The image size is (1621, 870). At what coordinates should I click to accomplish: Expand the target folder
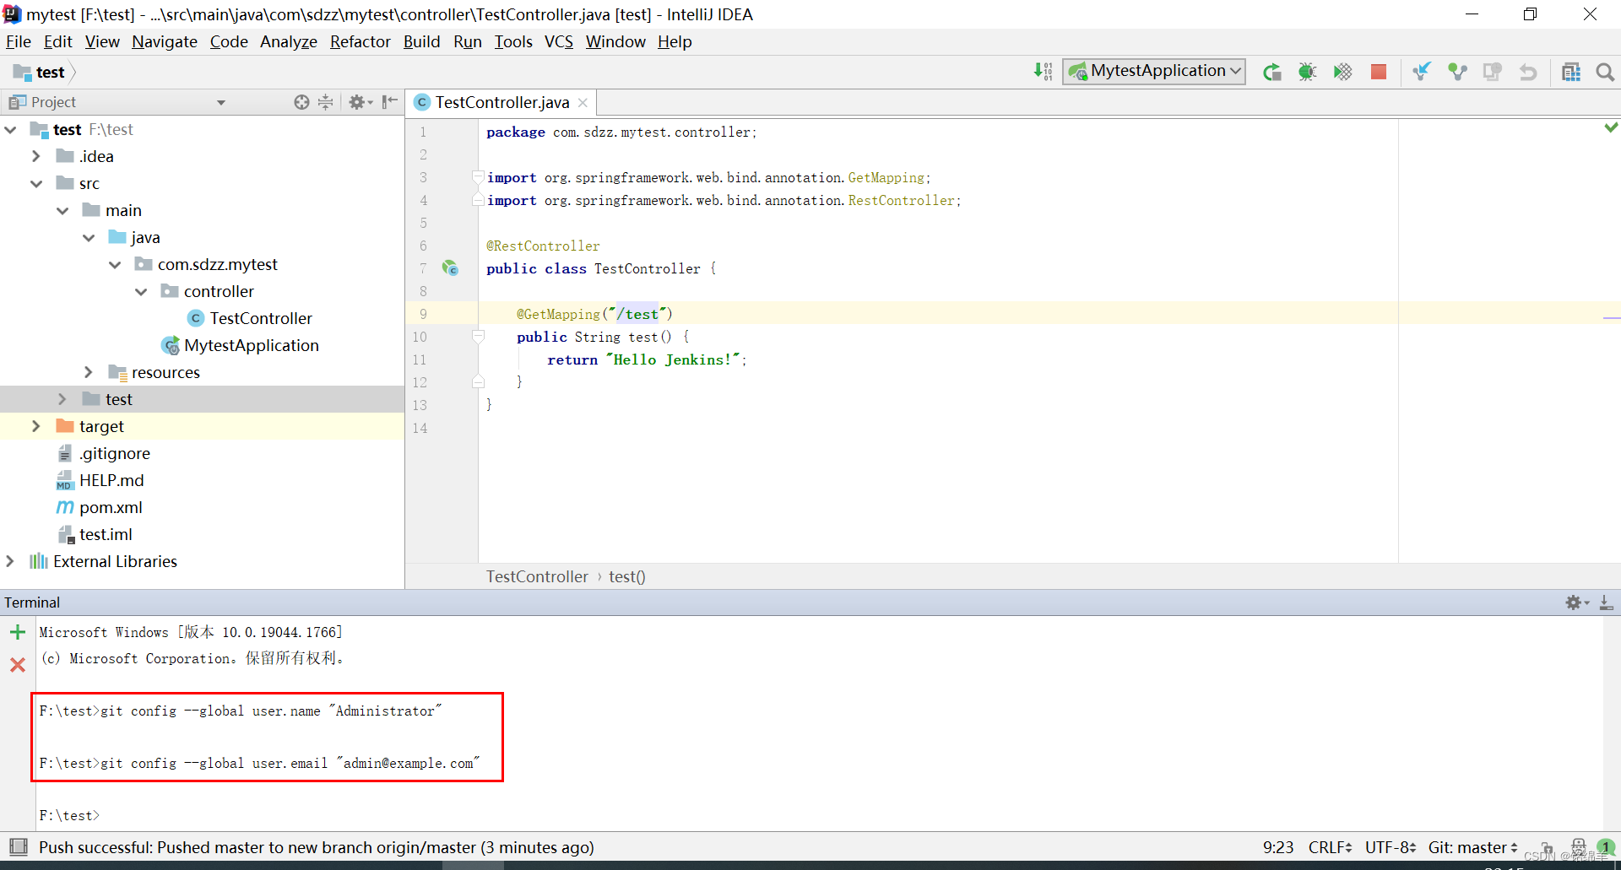pos(36,426)
